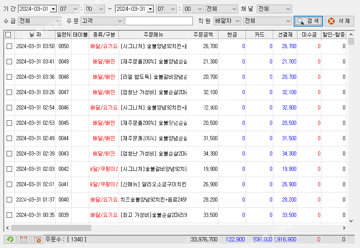360x248 pixels.
Task: Click the 검색 search button
Action: [308, 21]
